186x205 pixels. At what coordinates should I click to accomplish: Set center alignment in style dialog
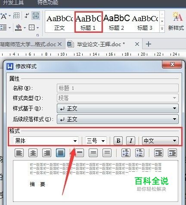[x=33, y=153]
